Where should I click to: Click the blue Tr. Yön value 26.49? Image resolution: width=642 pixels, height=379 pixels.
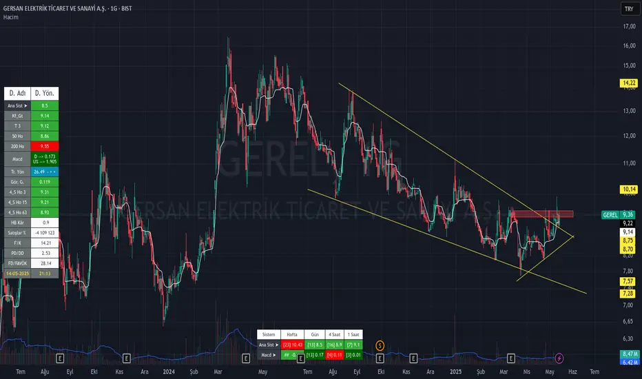pyautogui.click(x=45, y=172)
